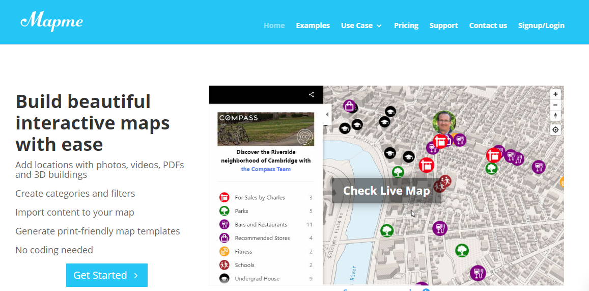The image size is (589, 291).
Task: Open the Pricing menu item
Action: click(x=406, y=25)
